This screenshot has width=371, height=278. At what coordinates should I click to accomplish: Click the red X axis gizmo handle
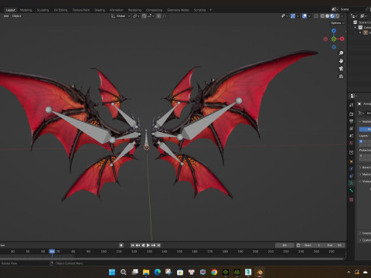tap(342, 39)
